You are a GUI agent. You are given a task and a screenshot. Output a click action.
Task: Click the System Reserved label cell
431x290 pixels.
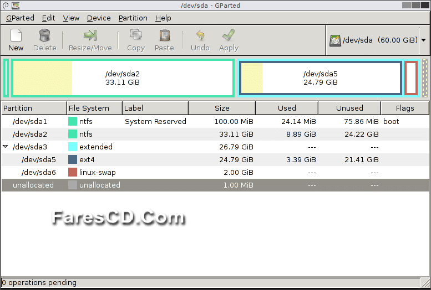(x=155, y=121)
